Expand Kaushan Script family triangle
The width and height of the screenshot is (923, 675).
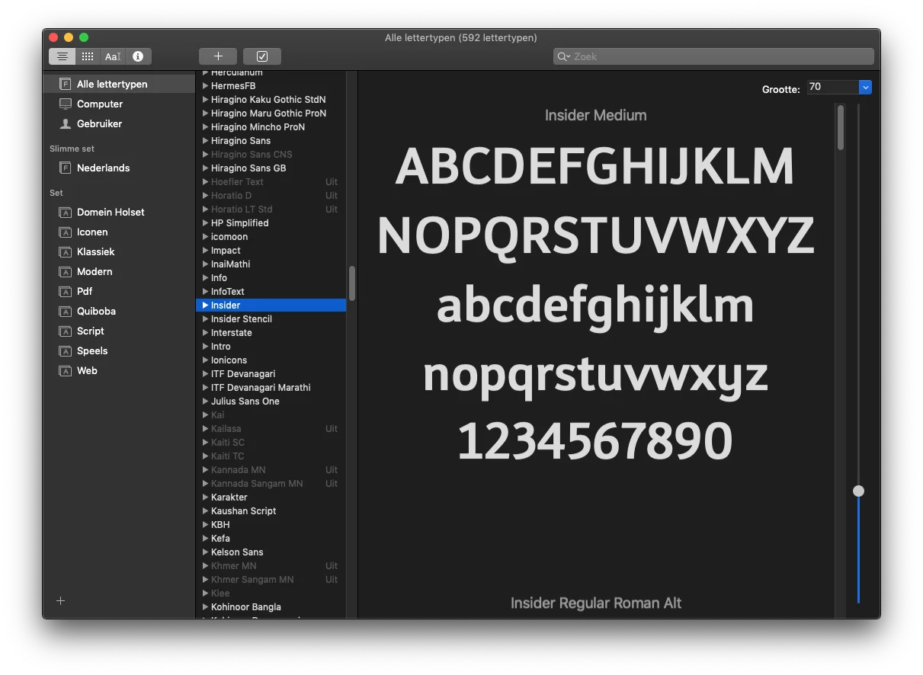(205, 510)
